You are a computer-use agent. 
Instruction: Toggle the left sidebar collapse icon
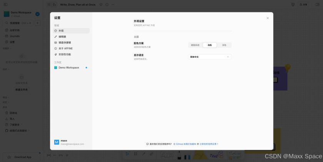[x=5, y=5]
